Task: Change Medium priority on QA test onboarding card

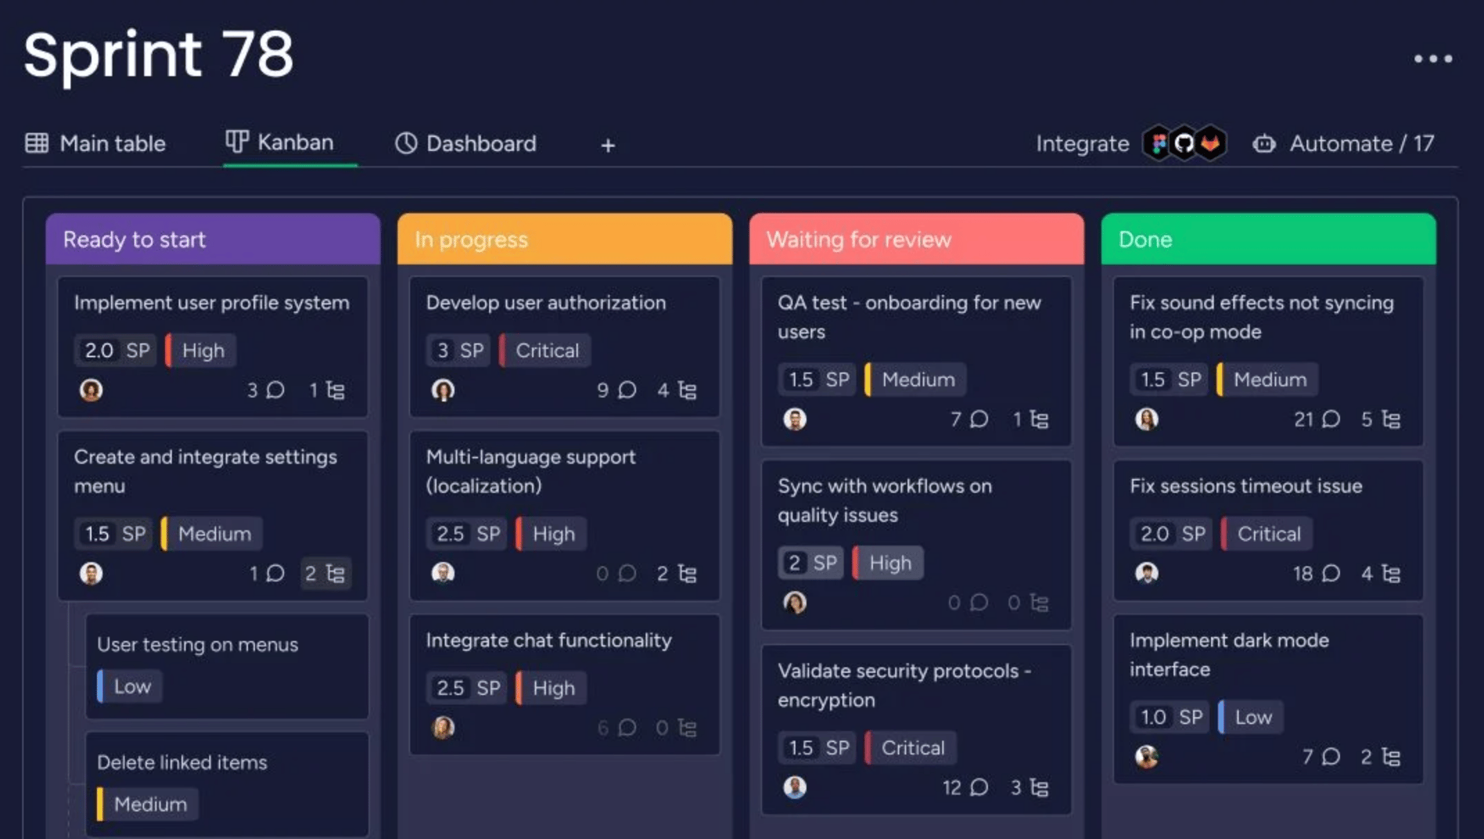Action: click(x=917, y=380)
